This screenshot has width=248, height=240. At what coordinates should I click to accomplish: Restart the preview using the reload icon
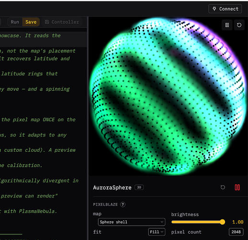click(239, 25)
